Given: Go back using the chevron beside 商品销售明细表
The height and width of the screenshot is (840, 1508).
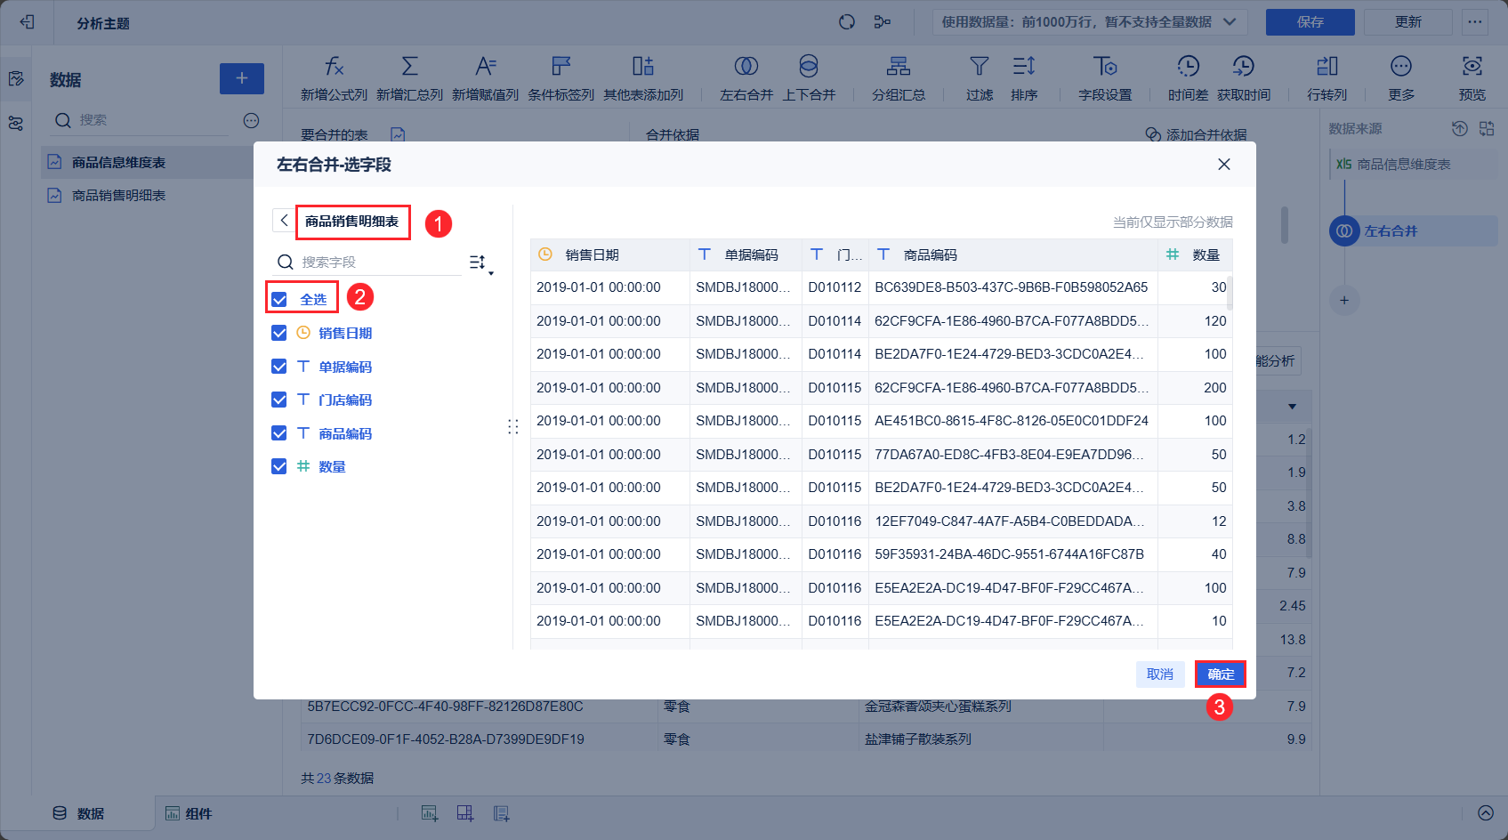Looking at the screenshot, I should point(284,221).
